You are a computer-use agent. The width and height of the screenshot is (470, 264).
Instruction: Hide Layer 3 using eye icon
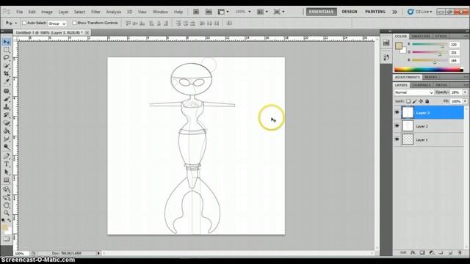[397, 112]
